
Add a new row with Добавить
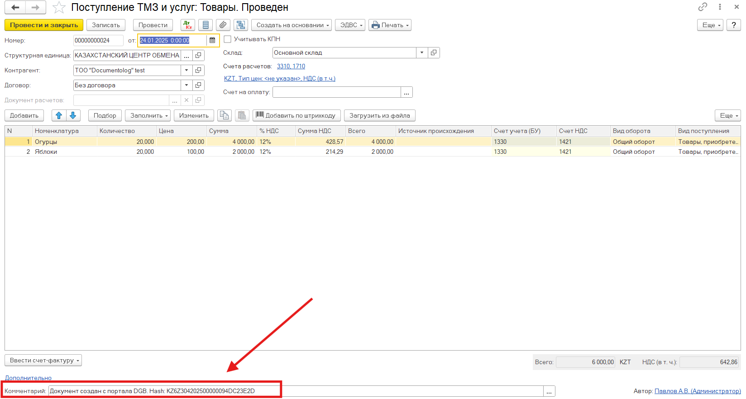tap(24, 115)
